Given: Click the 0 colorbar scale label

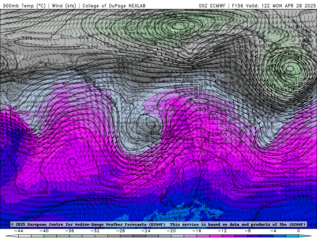Looking at the screenshot, I should click(298, 231).
